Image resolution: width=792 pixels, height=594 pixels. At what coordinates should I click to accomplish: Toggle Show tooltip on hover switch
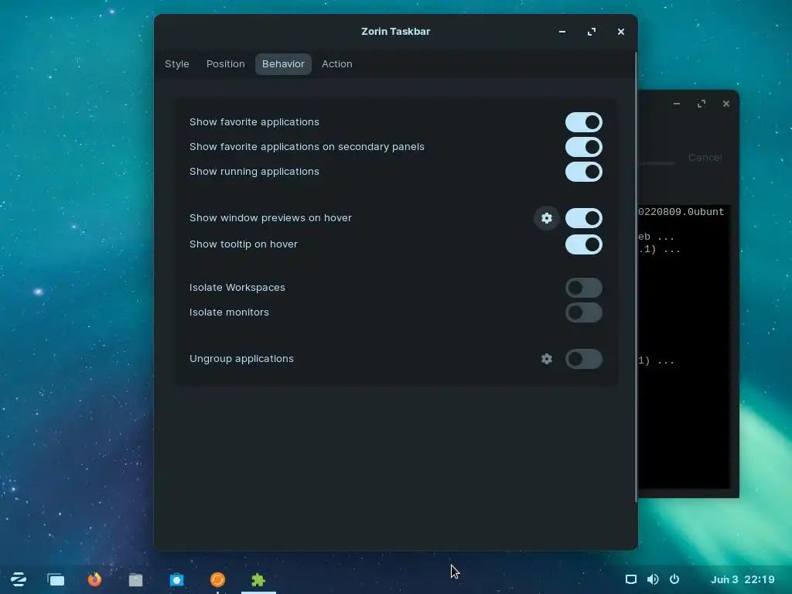583,244
